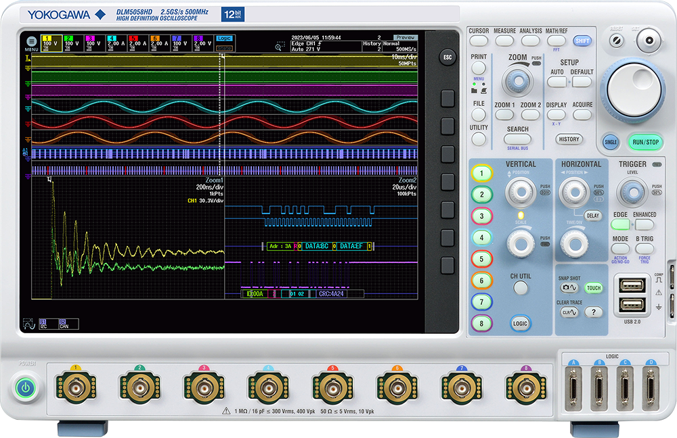Toggle channel 3 on

coord(481,216)
